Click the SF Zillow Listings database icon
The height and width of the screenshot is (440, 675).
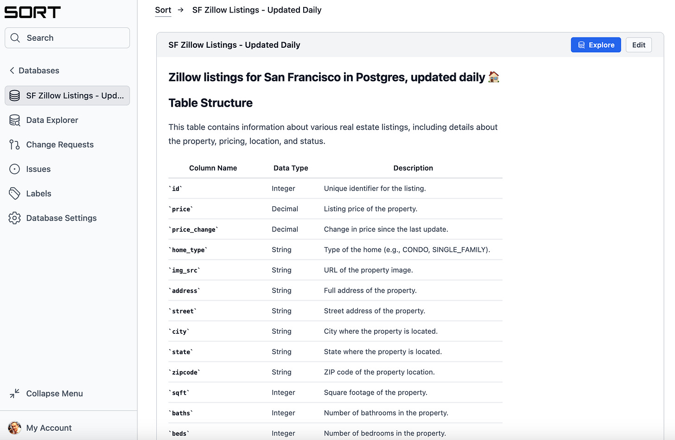[x=15, y=96]
